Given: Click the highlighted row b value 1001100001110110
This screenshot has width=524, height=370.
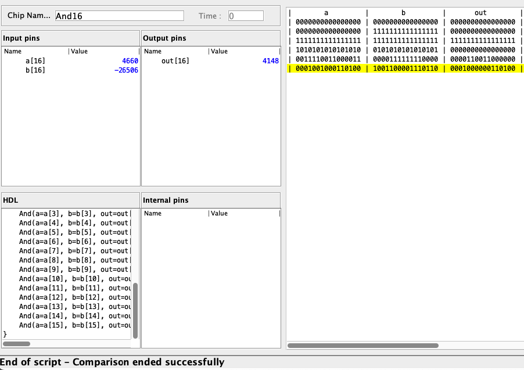Looking at the screenshot, I should point(405,69).
